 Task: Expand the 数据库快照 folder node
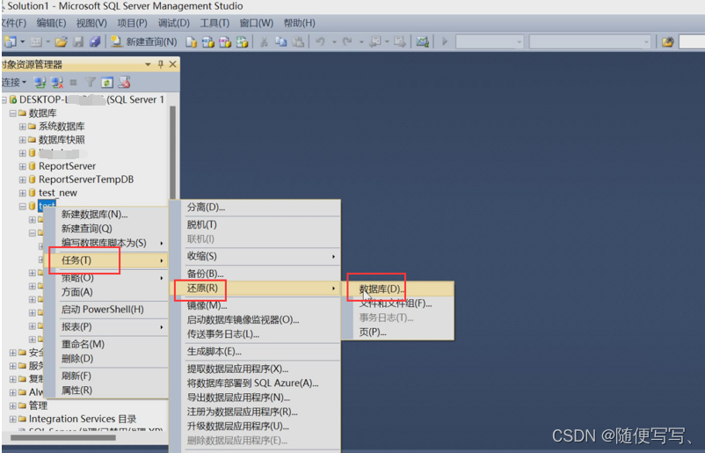tap(22, 140)
